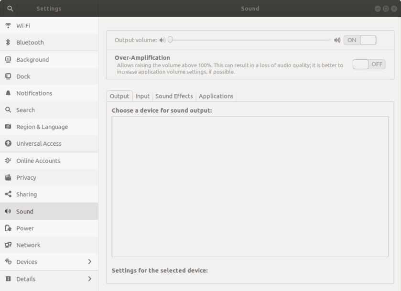Image resolution: width=401 pixels, height=291 pixels.
Task: Open the Applications tab
Action: [216, 96]
